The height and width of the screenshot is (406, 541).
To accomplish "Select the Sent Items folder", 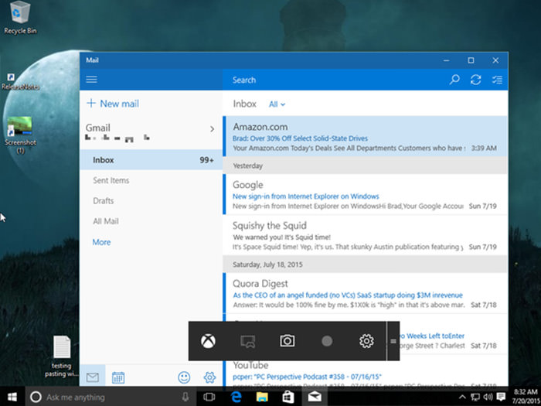I will (111, 180).
